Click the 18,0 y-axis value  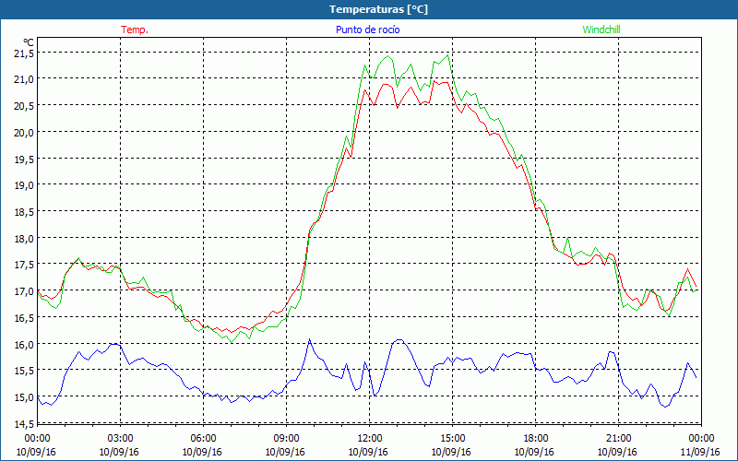[24, 239]
